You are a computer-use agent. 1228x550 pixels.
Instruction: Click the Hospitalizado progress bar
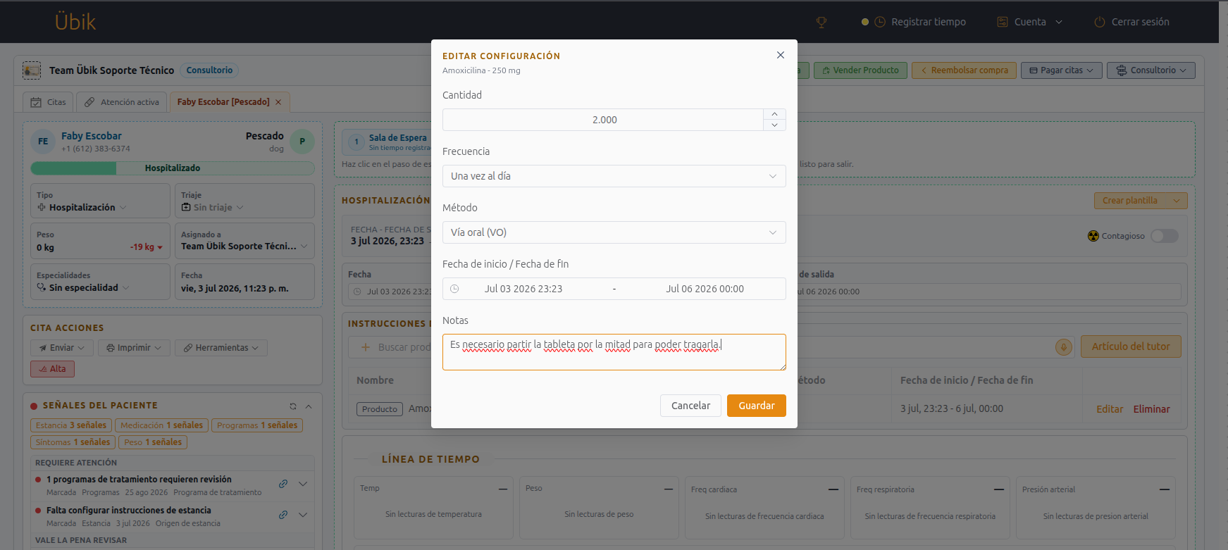click(173, 168)
